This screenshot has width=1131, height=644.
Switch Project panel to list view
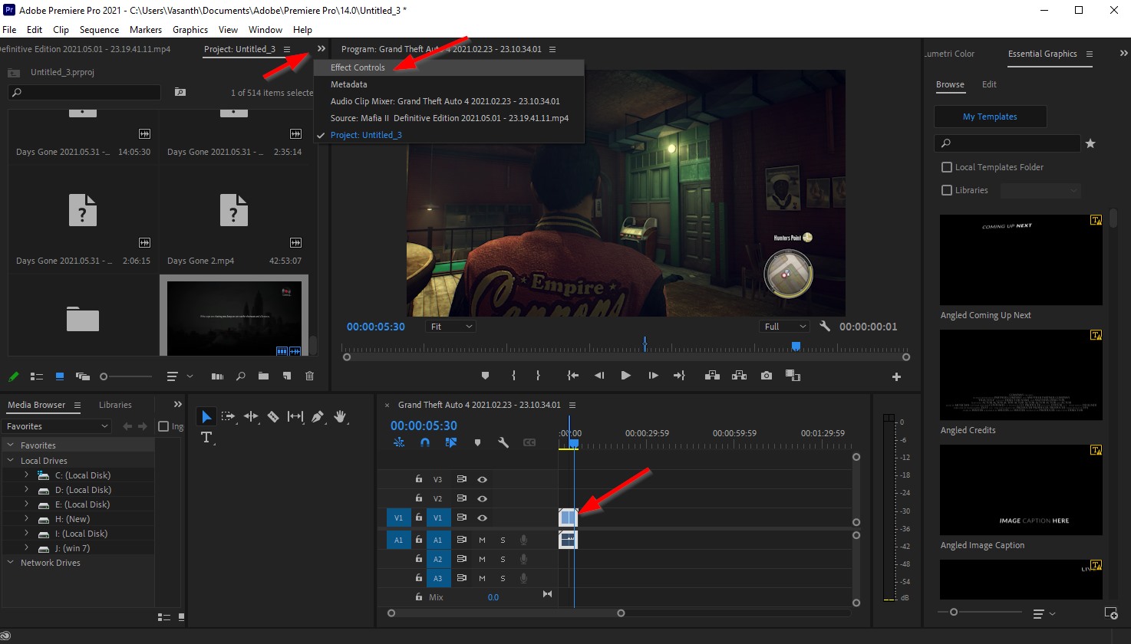[x=36, y=376]
